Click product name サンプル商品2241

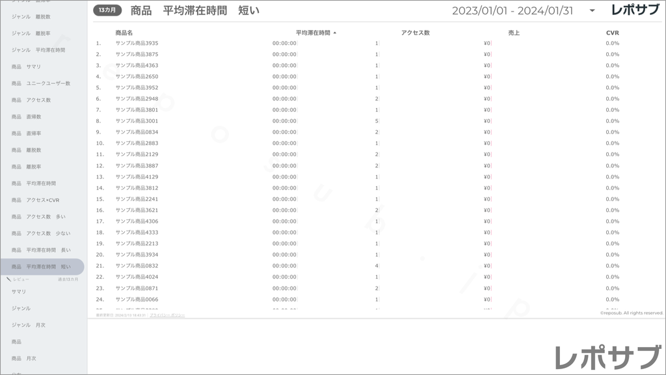(x=137, y=199)
